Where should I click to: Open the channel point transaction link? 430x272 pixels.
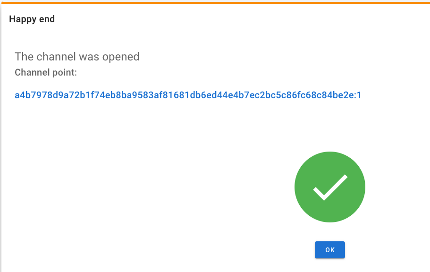188,95
